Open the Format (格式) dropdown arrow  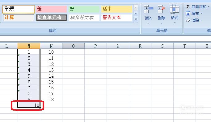(175, 23)
